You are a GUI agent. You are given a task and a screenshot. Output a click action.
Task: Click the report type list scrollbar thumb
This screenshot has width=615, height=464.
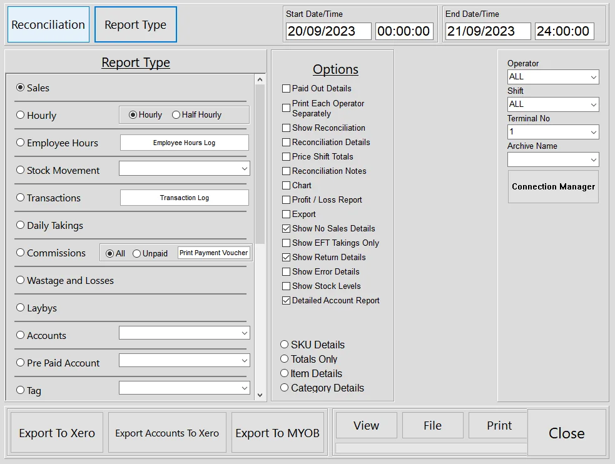pyautogui.click(x=260, y=164)
